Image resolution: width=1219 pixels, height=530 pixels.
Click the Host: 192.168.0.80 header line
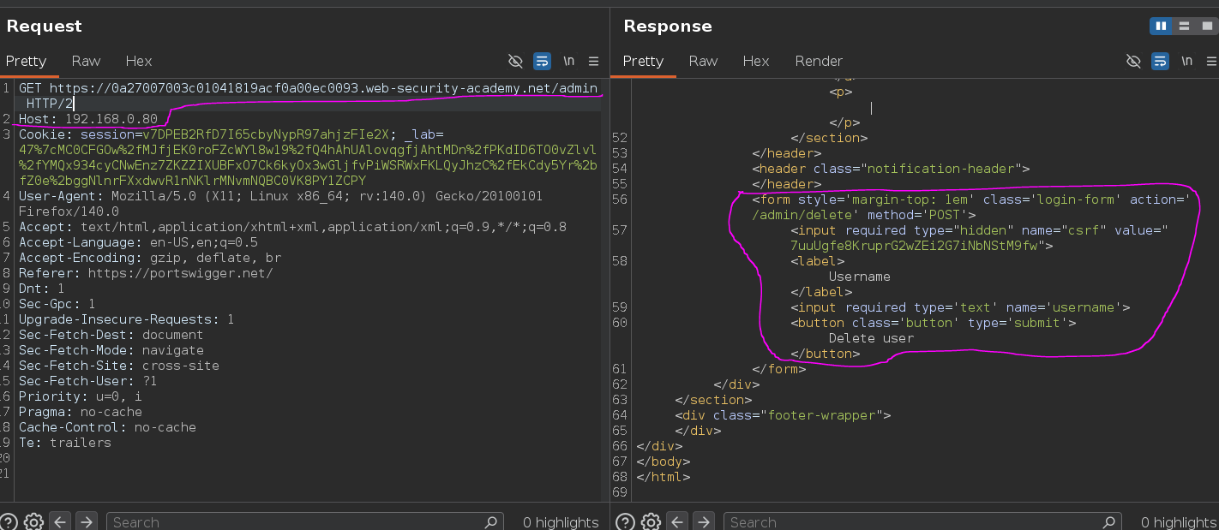pos(88,118)
